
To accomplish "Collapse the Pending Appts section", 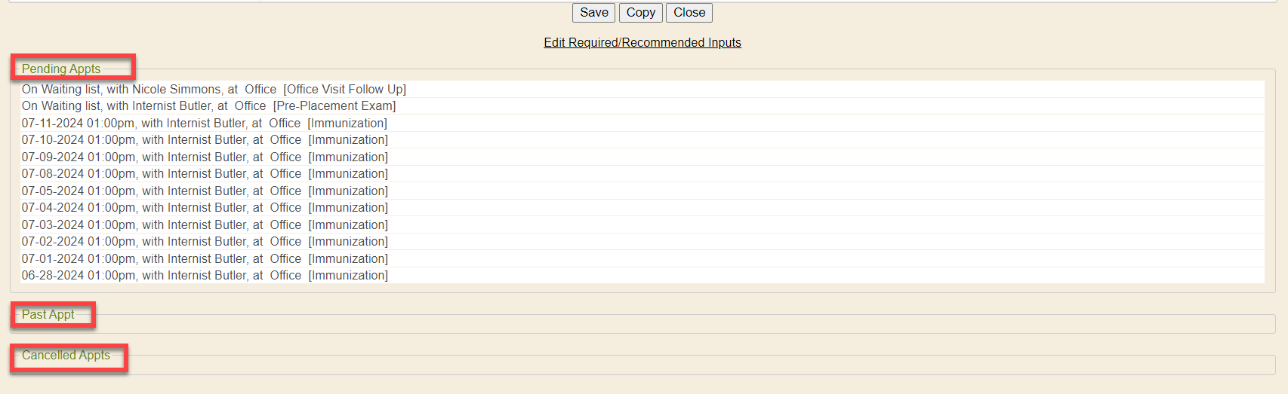I will (61, 69).
